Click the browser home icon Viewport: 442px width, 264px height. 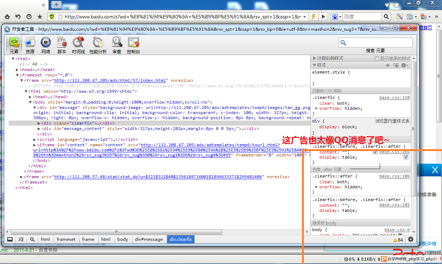click(7, 17)
